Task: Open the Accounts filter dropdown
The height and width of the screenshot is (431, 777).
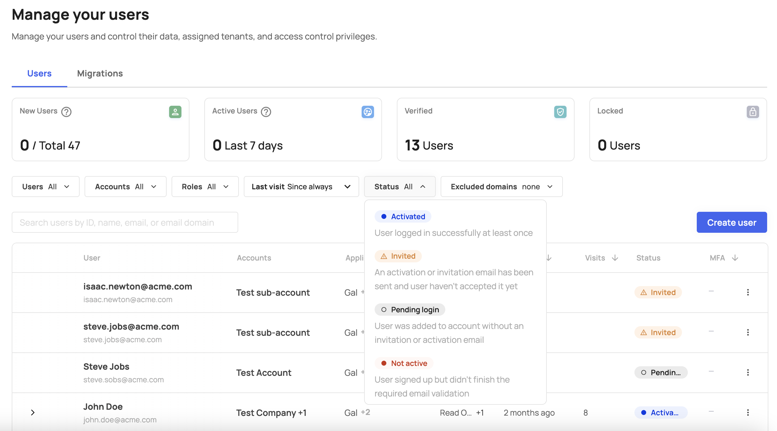Action: (x=125, y=187)
